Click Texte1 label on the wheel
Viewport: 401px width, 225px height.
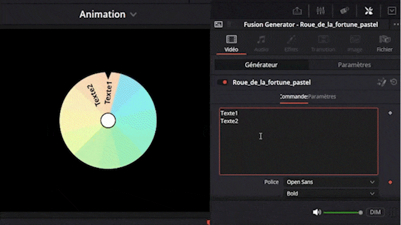(x=108, y=93)
